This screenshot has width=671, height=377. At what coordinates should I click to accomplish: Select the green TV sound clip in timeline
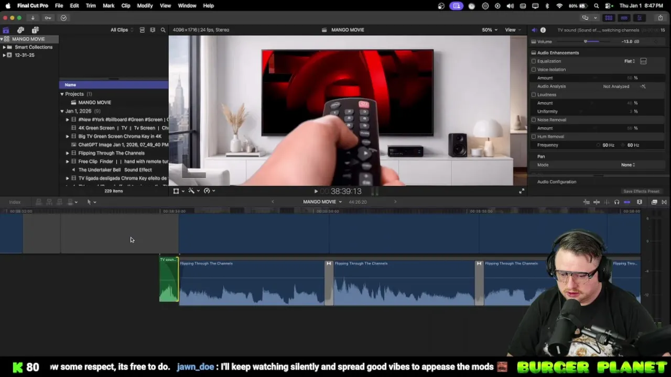coord(169,280)
